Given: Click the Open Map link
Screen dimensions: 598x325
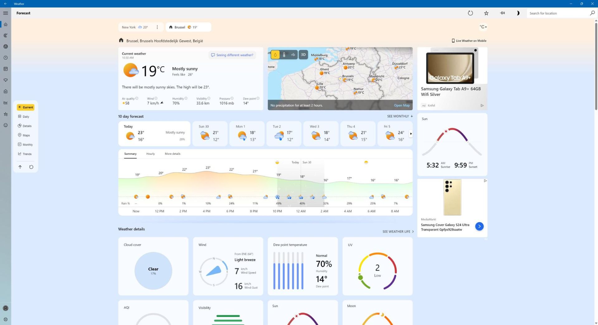Looking at the screenshot, I should point(401,106).
